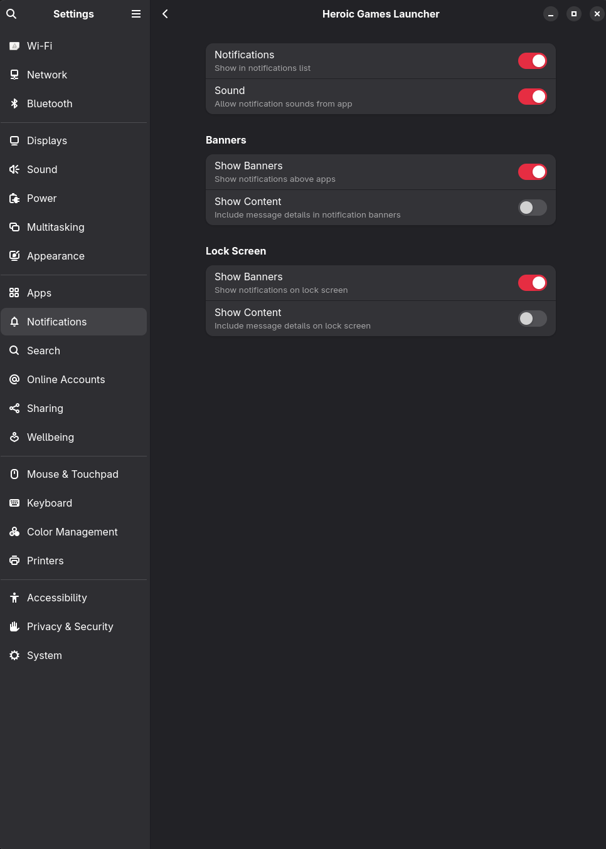Go back using the header back arrow
606x849 pixels.
pyautogui.click(x=165, y=14)
